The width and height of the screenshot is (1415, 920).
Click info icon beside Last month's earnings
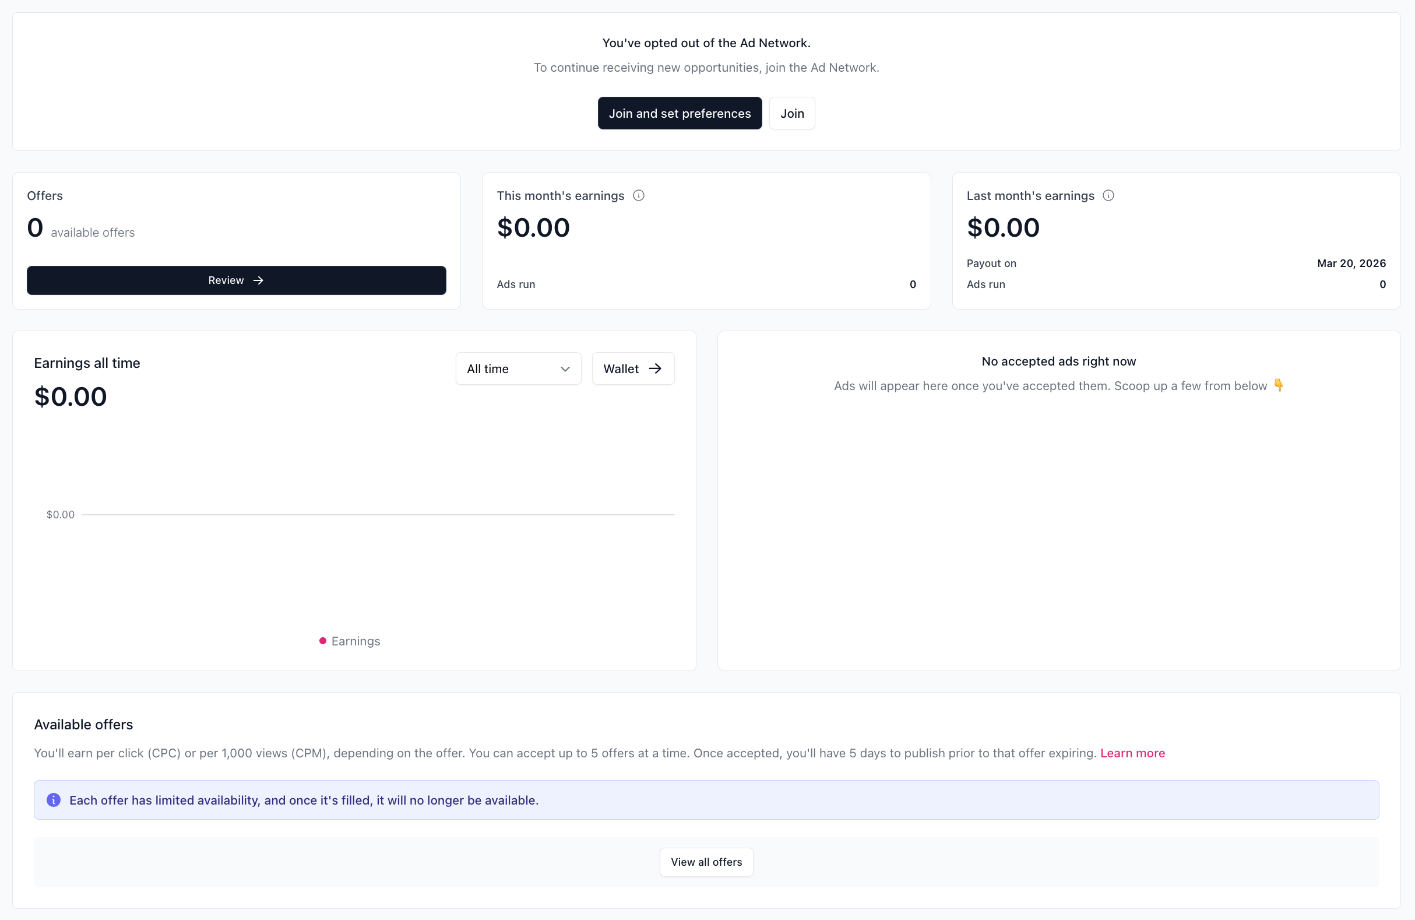[1108, 196]
